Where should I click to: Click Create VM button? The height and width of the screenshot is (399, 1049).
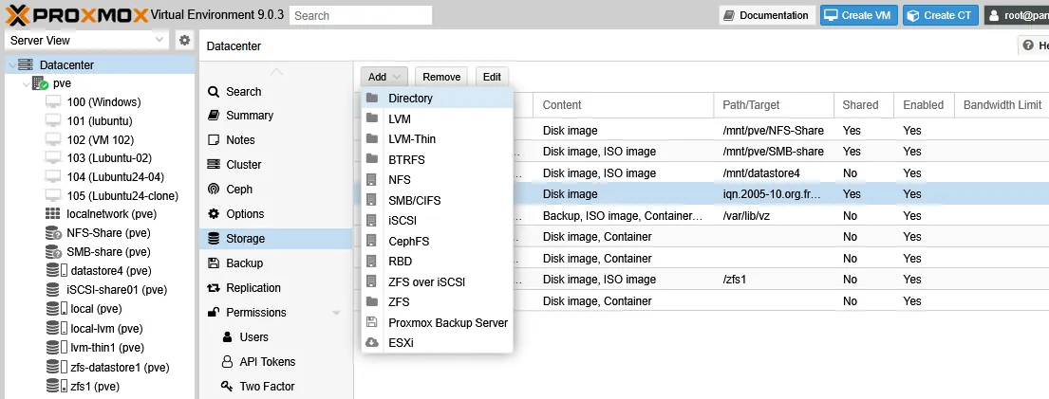point(858,15)
